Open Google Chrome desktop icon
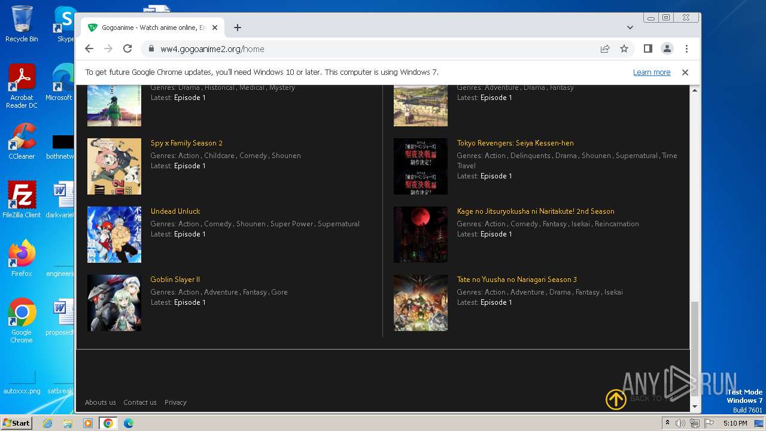Screen dimensions: 766x431 coord(22,321)
